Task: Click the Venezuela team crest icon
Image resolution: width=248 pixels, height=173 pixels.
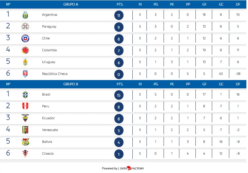Action: 25,130
